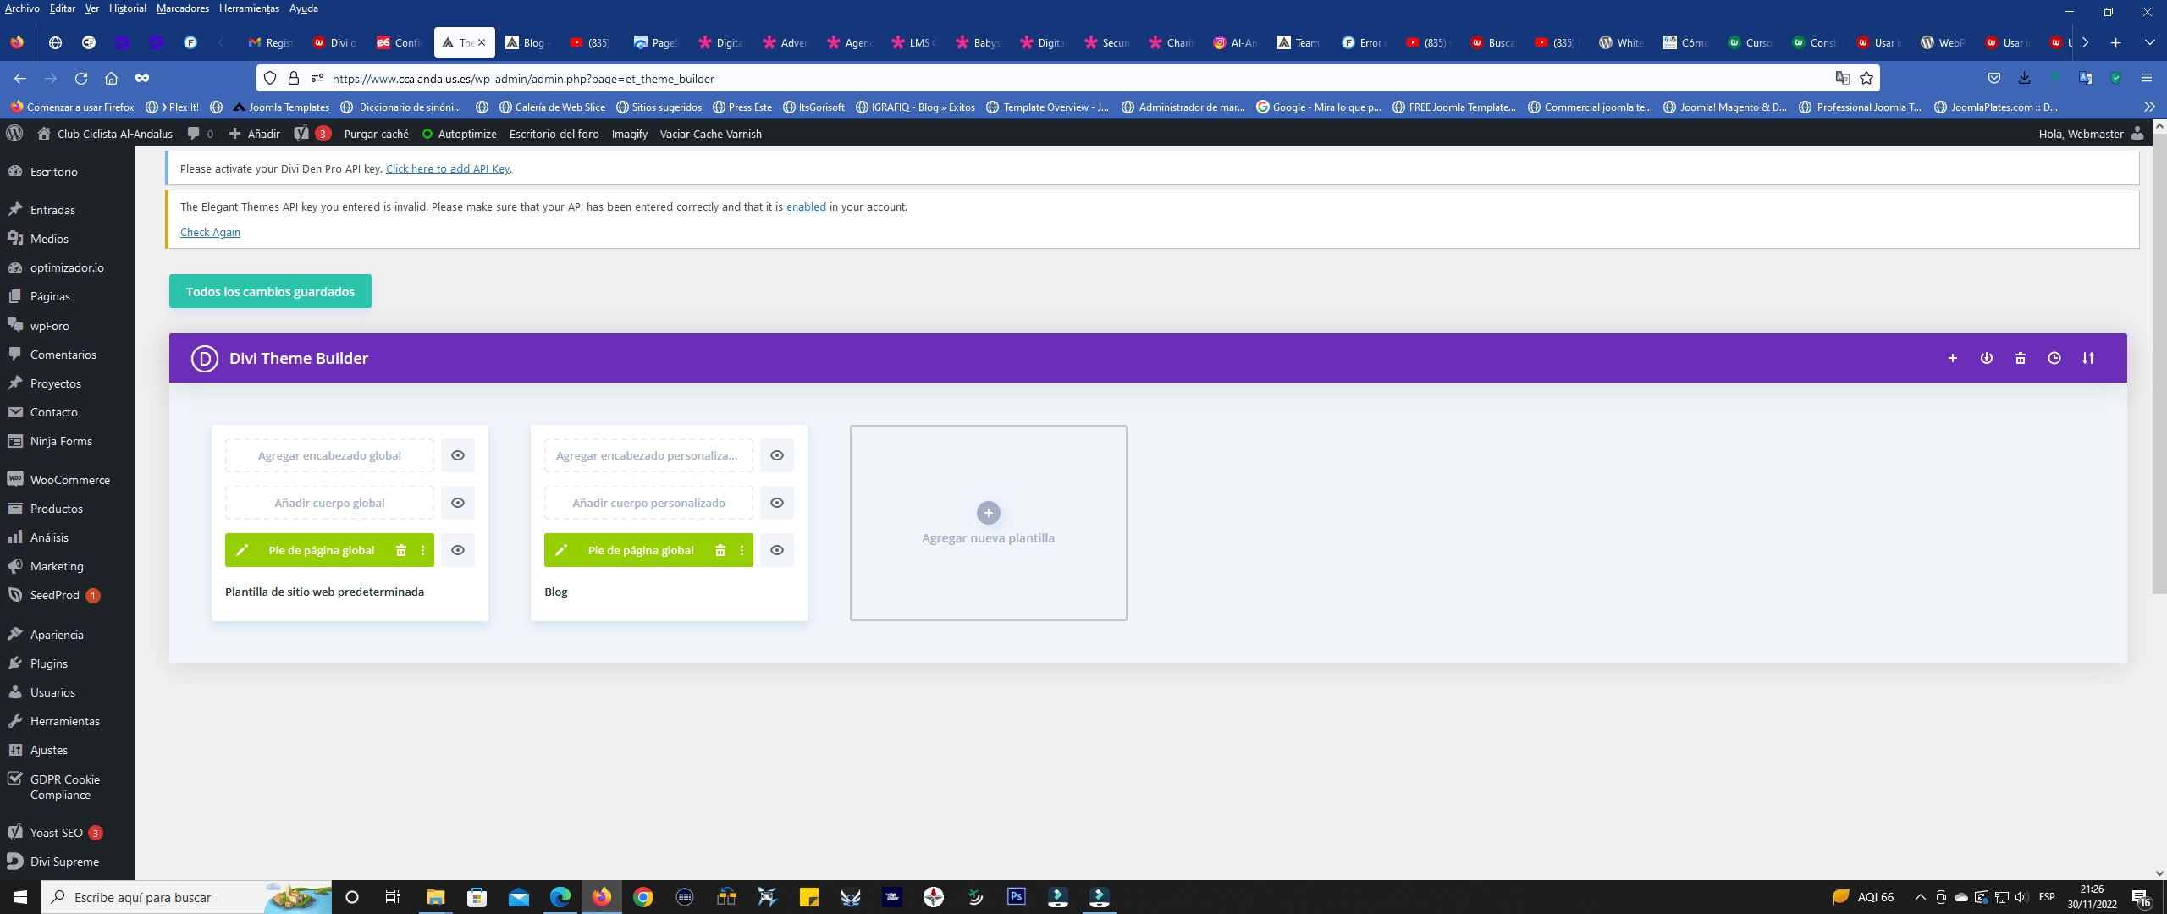Image resolution: width=2167 pixels, height=914 pixels.
Task: Click Añadir cuerpo personalizado slot in Blog
Action: tap(648, 503)
